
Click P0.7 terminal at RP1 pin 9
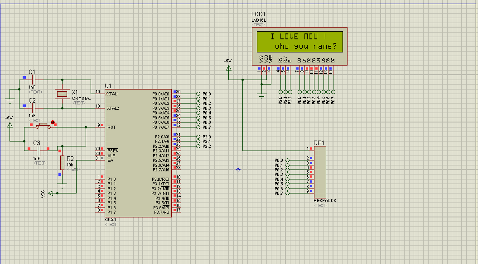coord(287,193)
